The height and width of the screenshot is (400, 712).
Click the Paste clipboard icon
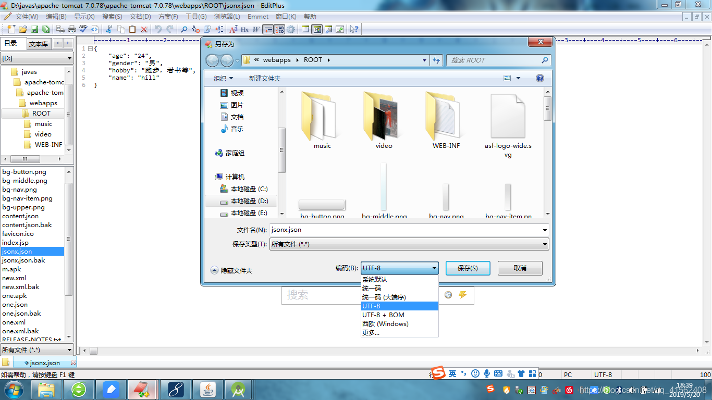(x=132, y=29)
